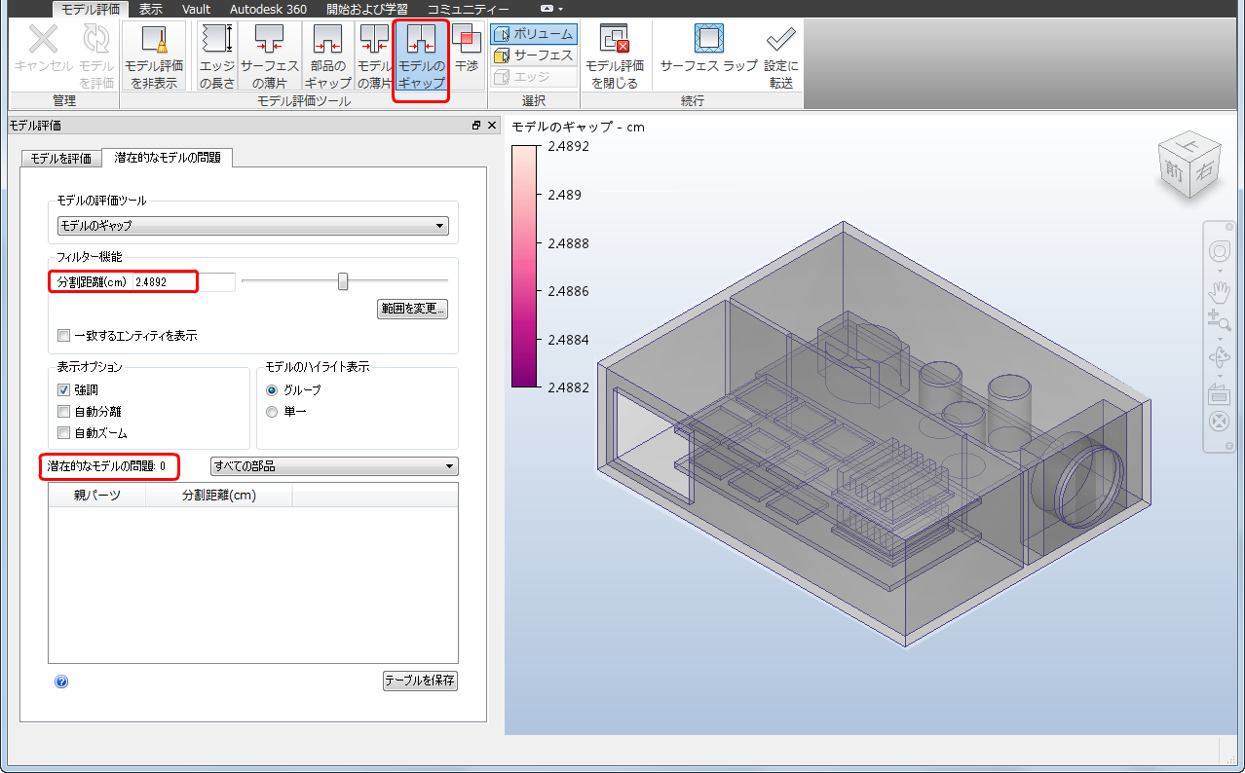Switch to 潜在的なモデルの問題 panel tab
The width and height of the screenshot is (1245, 773).
tap(168, 158)
